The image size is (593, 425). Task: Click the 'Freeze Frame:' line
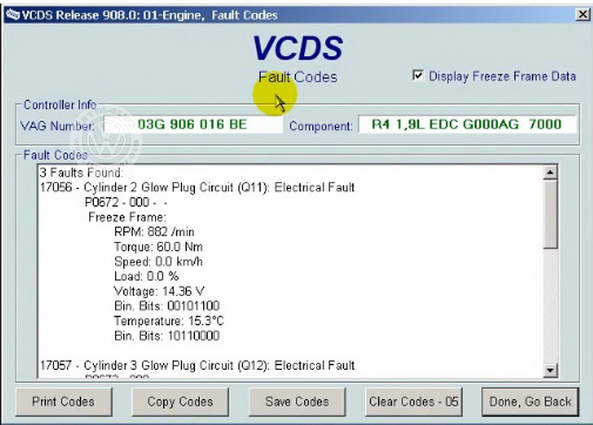(127, 217)
